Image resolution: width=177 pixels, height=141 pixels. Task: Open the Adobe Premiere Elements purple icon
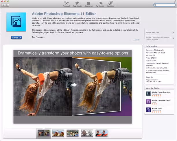point(148,102)
